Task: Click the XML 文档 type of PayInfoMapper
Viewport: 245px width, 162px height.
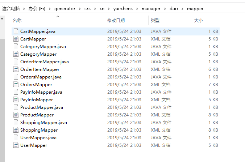Action: click(161, 100)
